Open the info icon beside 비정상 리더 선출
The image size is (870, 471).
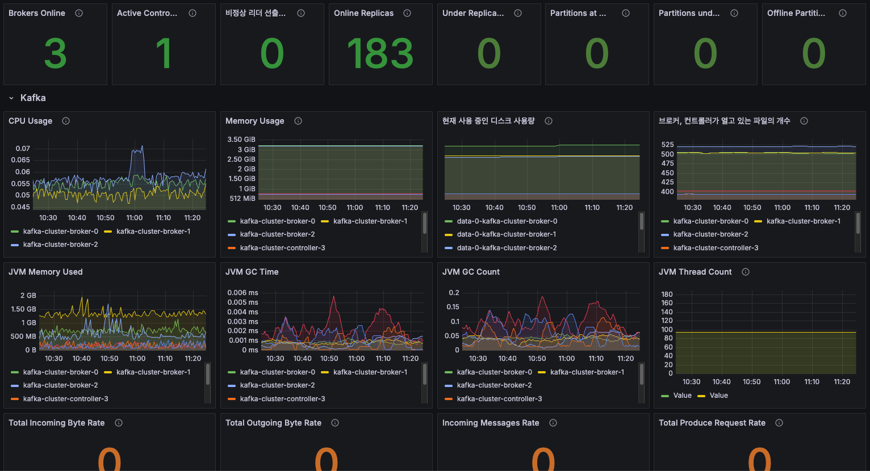pyautogui.click(x=301, y=13)
